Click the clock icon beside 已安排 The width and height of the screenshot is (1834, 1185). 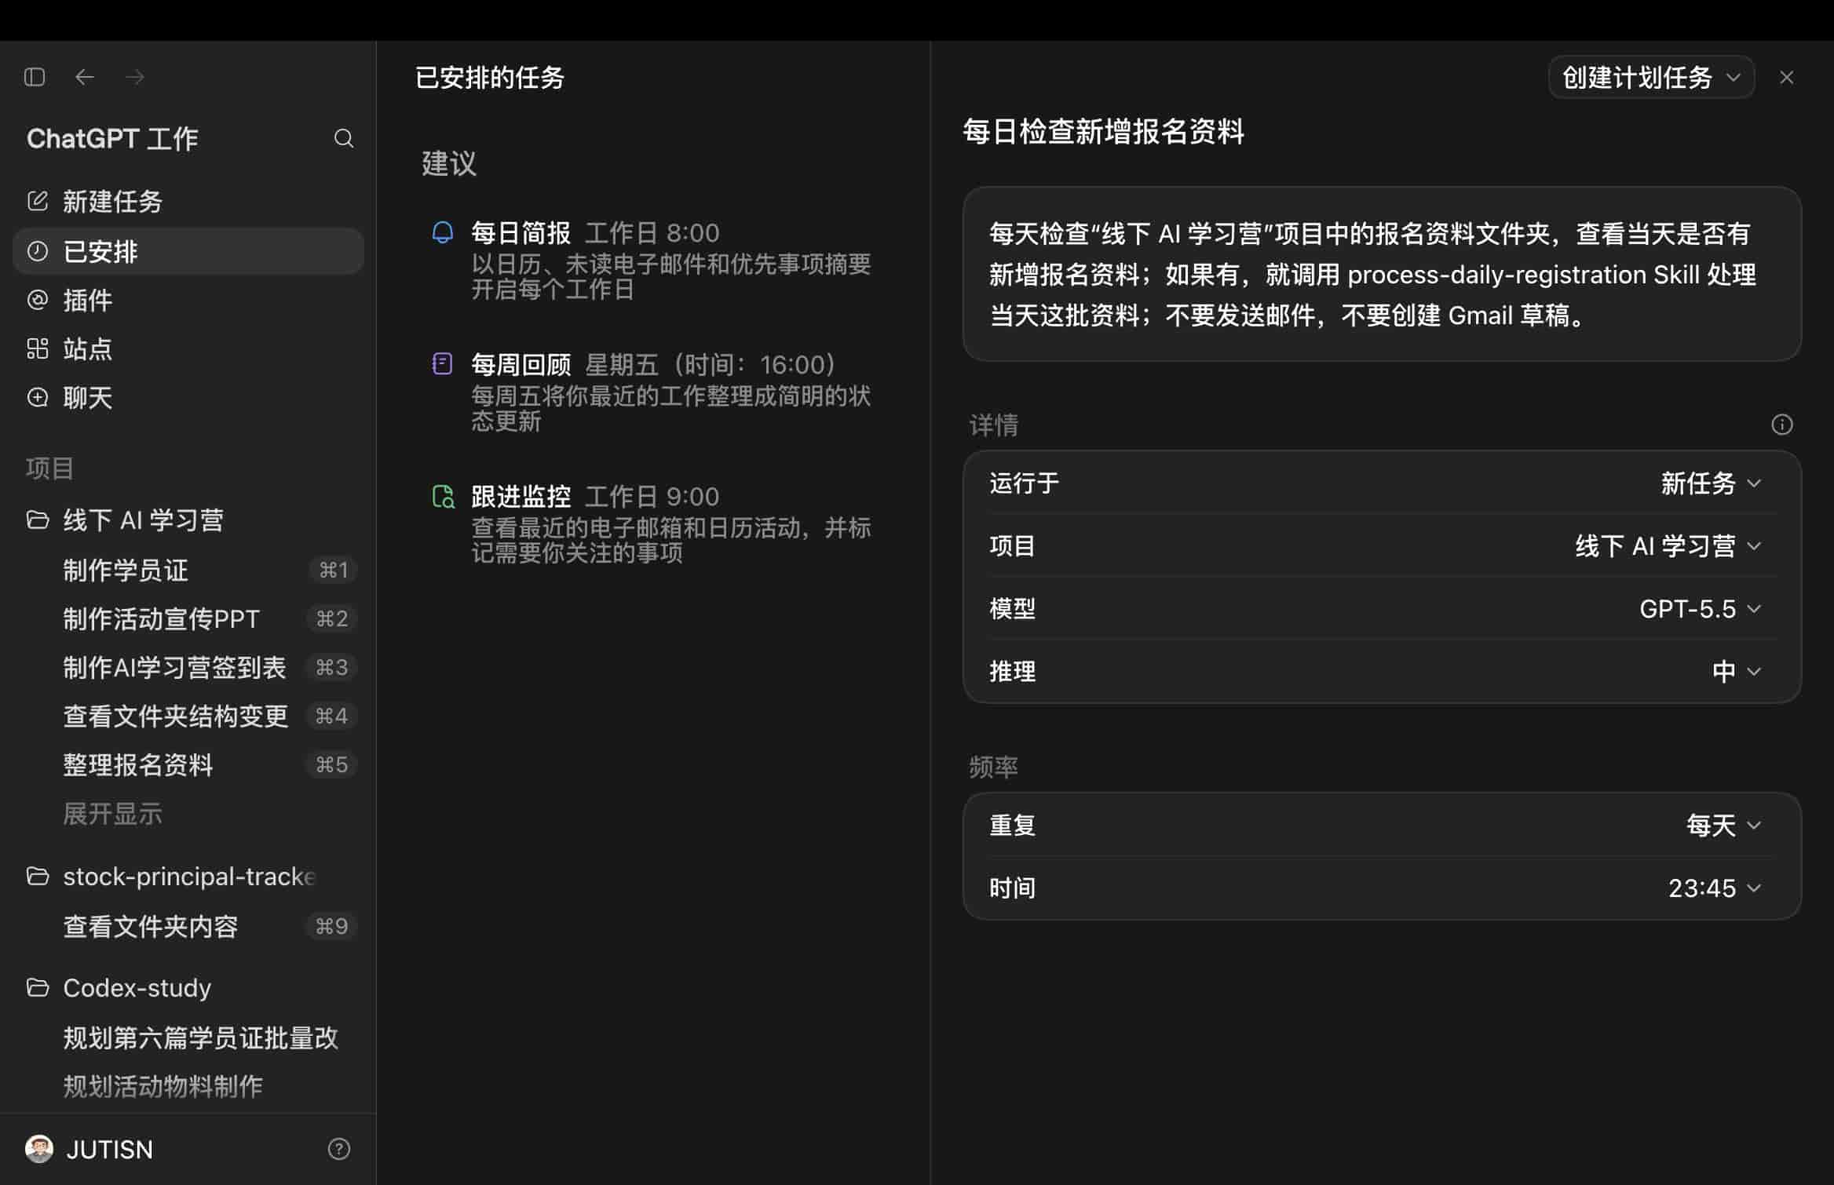38,251
